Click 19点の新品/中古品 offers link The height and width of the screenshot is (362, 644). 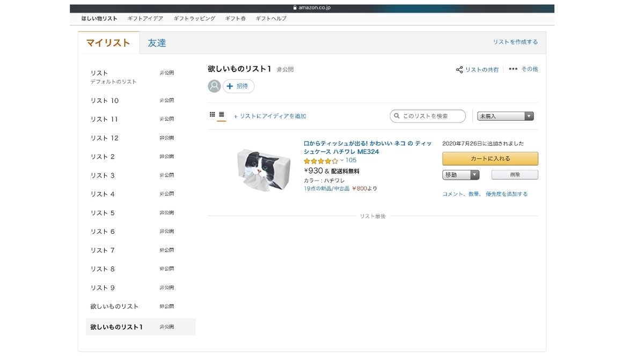point(326,188)
